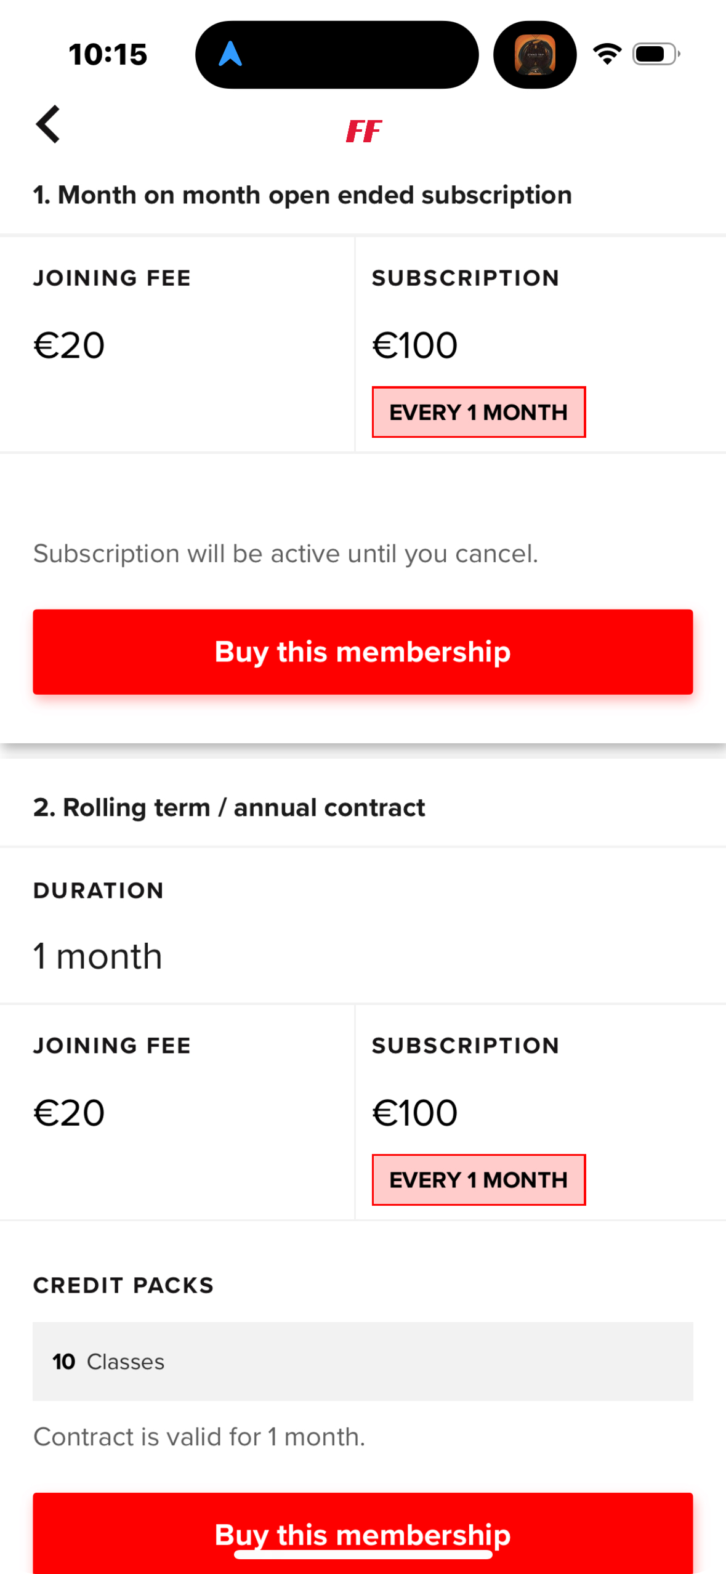Screen dimensions: 726x1574
Task: Tap the second €100 subscription price
Action: point(414,1113)
